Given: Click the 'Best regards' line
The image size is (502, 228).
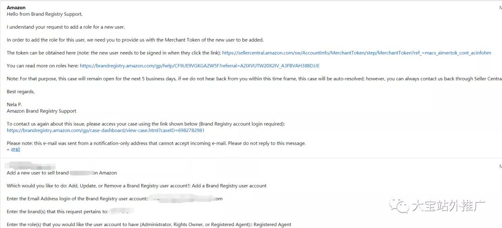Looking at the screenshot, I should pos(20,92).
